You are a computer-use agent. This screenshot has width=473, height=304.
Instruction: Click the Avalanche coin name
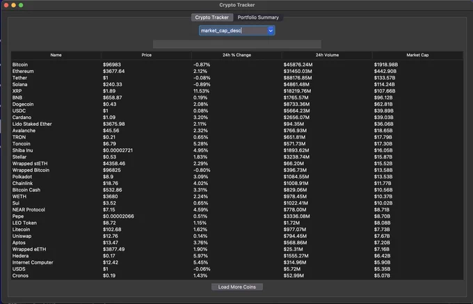pyautogui.click(x=24, y=131)
